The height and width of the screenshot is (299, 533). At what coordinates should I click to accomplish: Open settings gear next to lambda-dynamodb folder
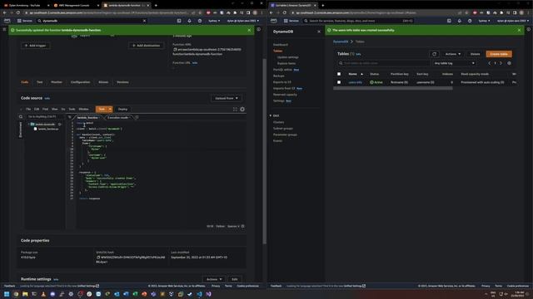pyautogui.click(x=60, y=125)
